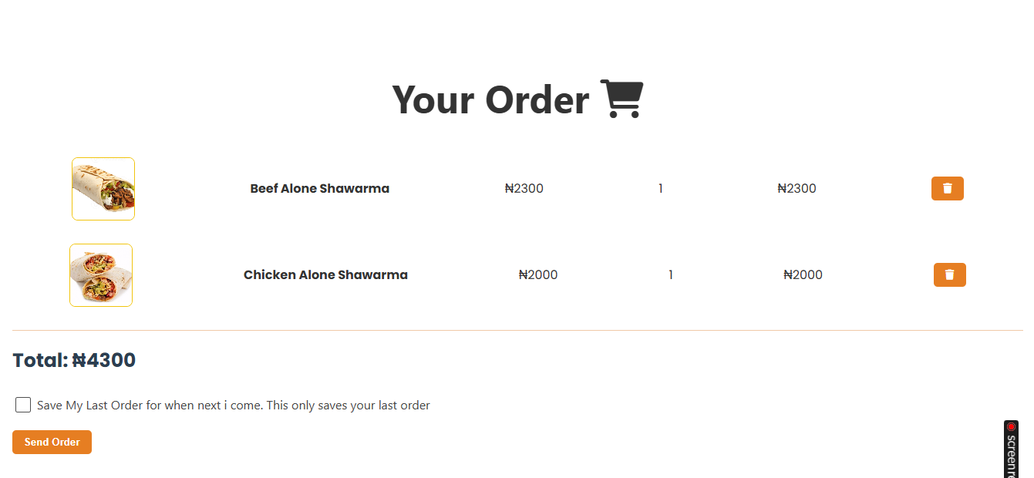
Task: Open the Chicken Alone Shawarma product image
Action: 101,275
